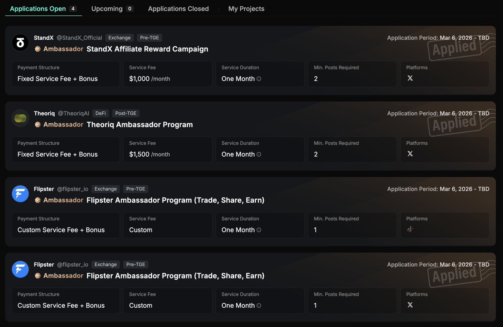Click Min. Posts Required value in Theoriq card

pyautogui.click(x=316, y=154)
